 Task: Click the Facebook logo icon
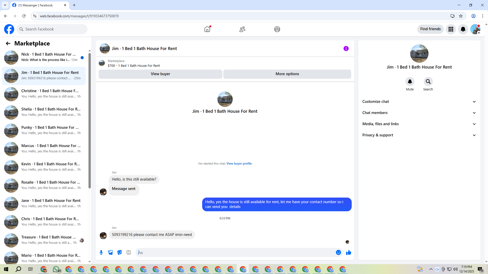(9, 29)
